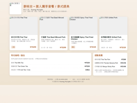Click the name Trương Thị Uyên under the title
This screenshot has width=137, height=103.
click(37, 10)
